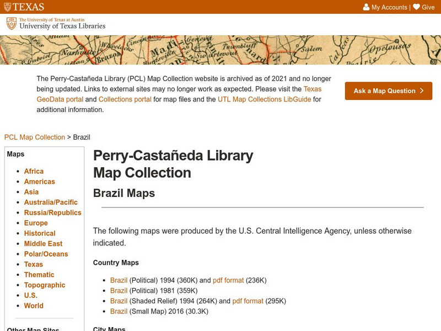
Task: Open Brazil Small Map 2016 link
Action: [x=119, y=312]
